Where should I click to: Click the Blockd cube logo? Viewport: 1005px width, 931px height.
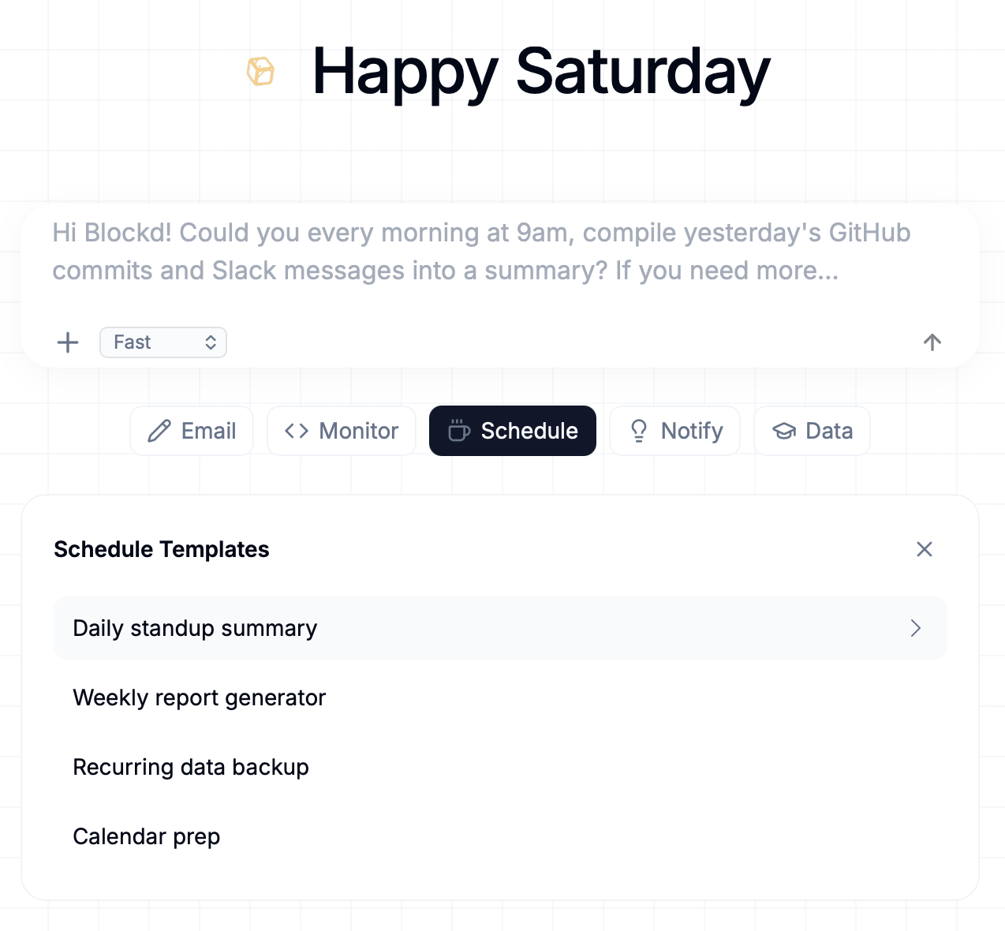(x=260, y=71)
